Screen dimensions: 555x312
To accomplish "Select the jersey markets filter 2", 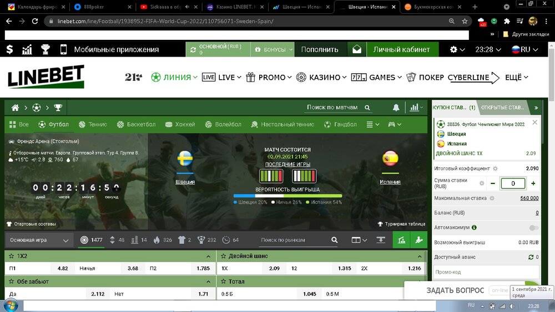I will (181, 240).
